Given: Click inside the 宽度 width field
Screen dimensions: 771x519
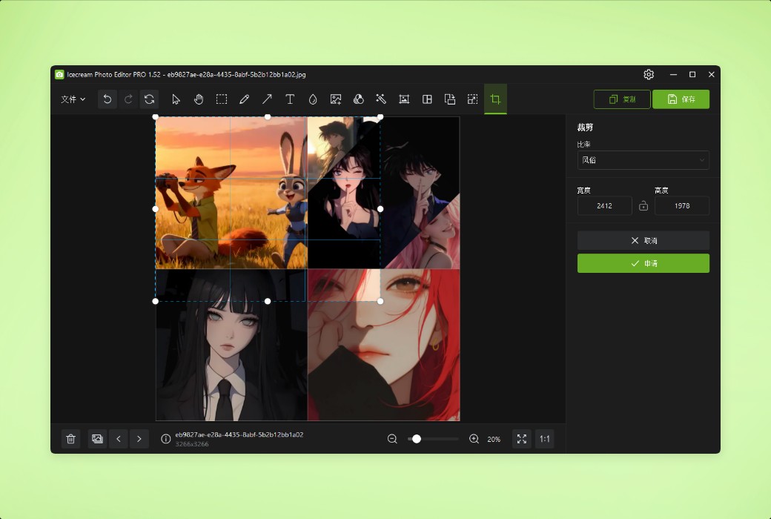Looking at the screenshot, I should point(603,205).
